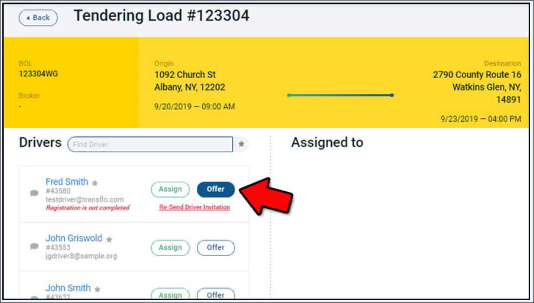Click the origin-to-destination route progress line
The height and width of the screenshot is (303, 534).
point(341,95)
